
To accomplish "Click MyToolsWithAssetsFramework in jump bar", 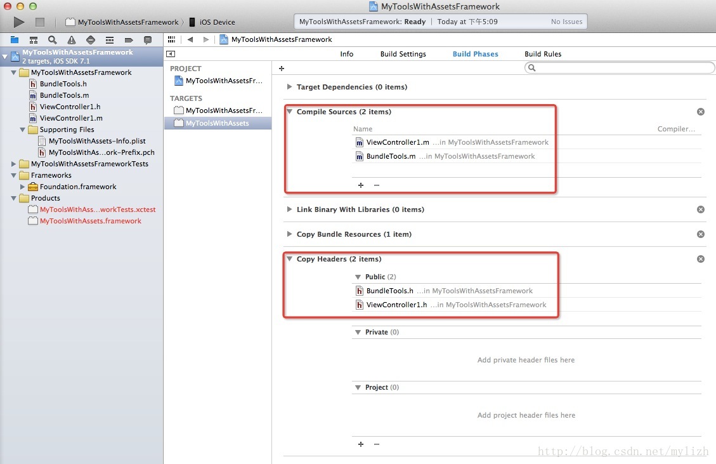I will (x=282, y=39).
